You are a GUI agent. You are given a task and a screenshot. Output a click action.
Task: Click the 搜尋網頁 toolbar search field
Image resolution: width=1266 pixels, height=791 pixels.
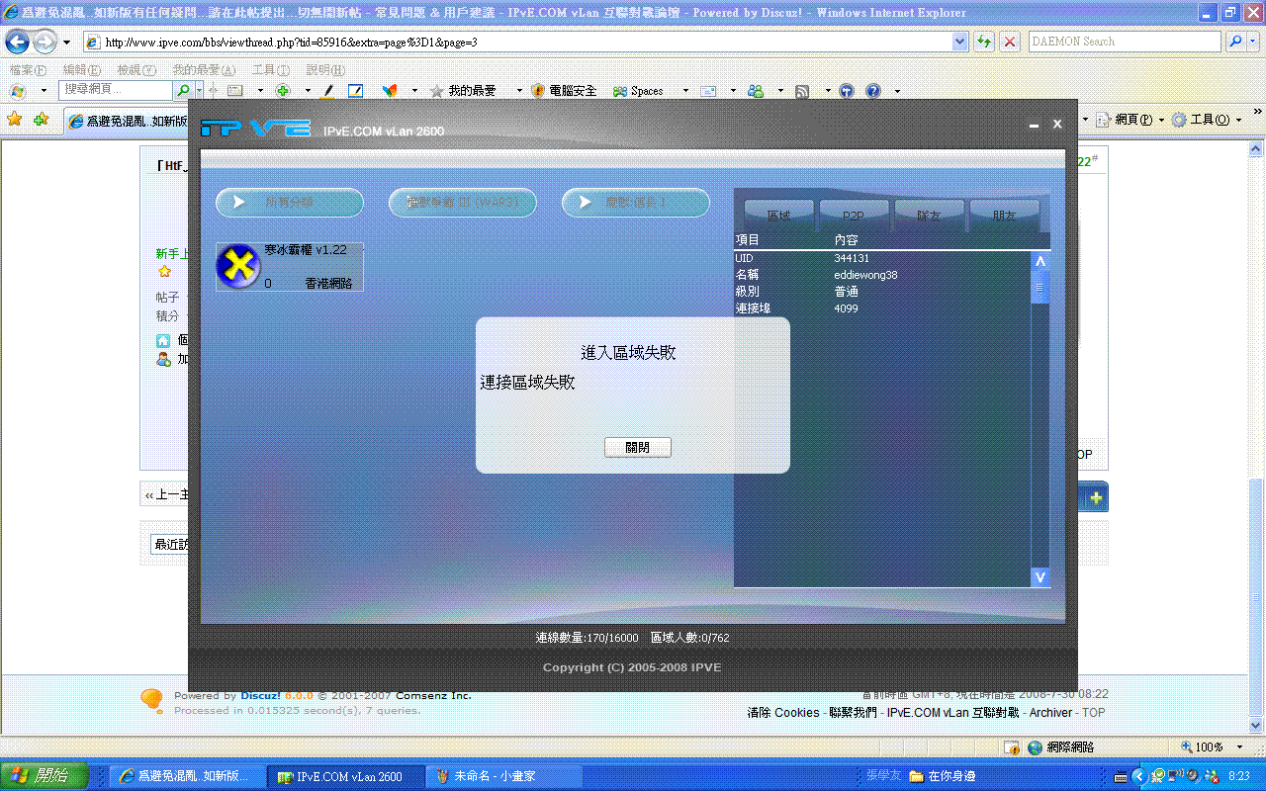[116, 90]
